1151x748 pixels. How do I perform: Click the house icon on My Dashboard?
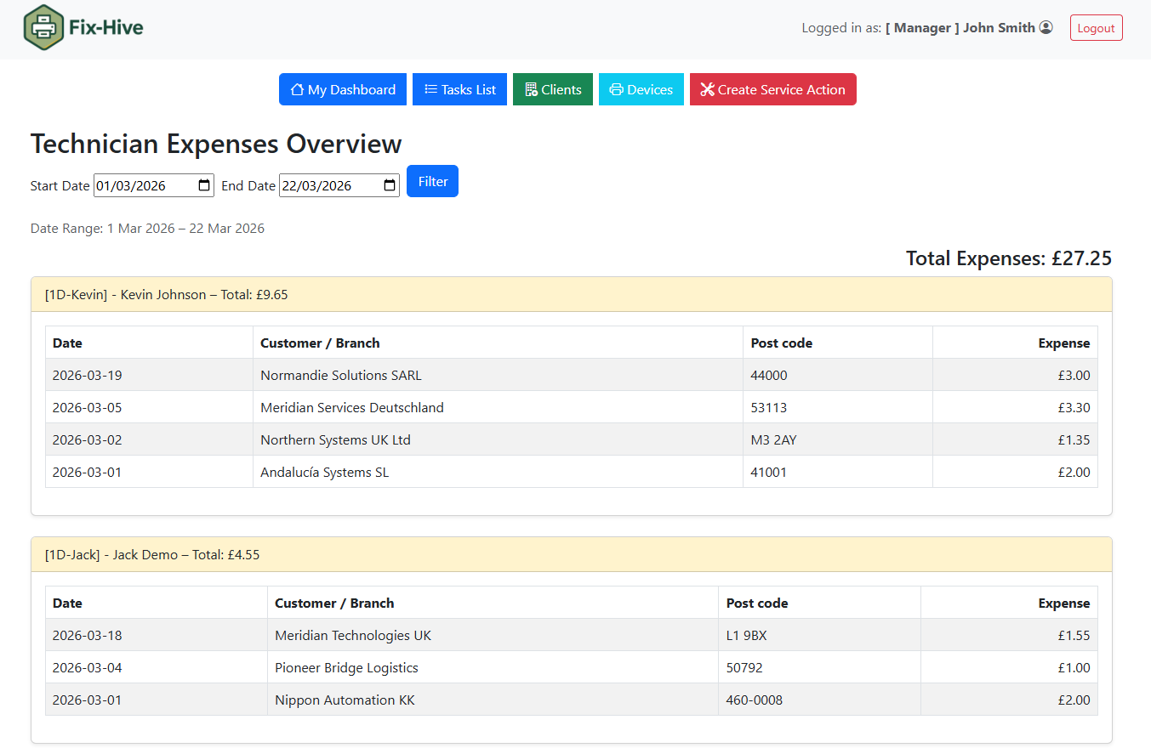click(297, 89)
